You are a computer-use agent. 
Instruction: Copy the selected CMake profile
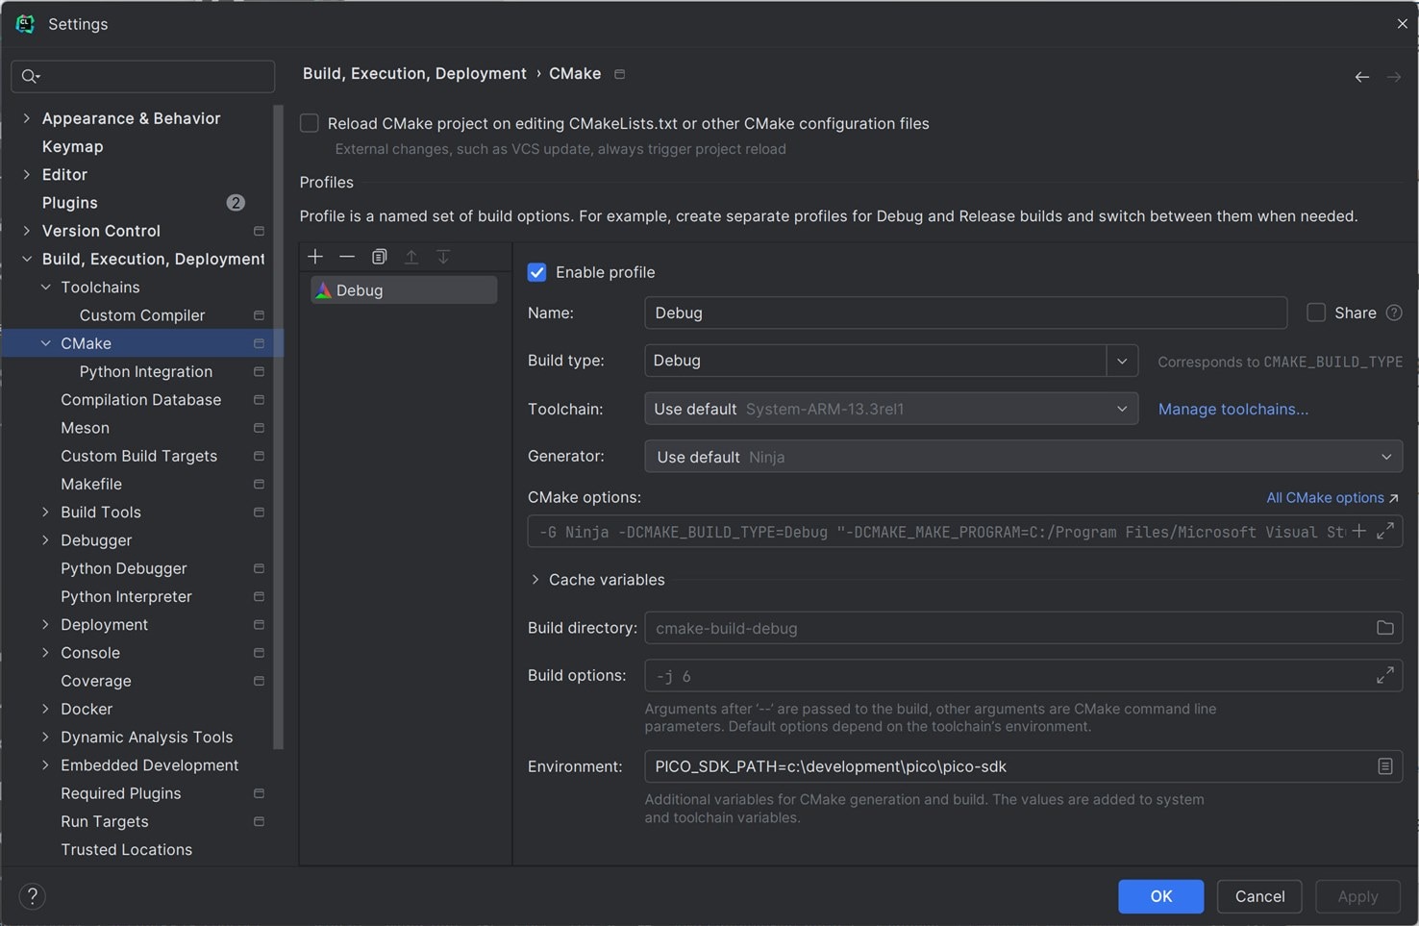[x=380, y=257]
